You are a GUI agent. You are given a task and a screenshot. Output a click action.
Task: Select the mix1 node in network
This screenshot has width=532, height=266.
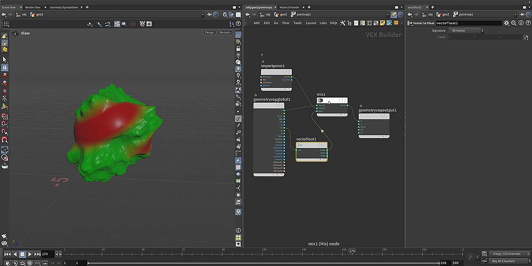(x=332, y=107)
